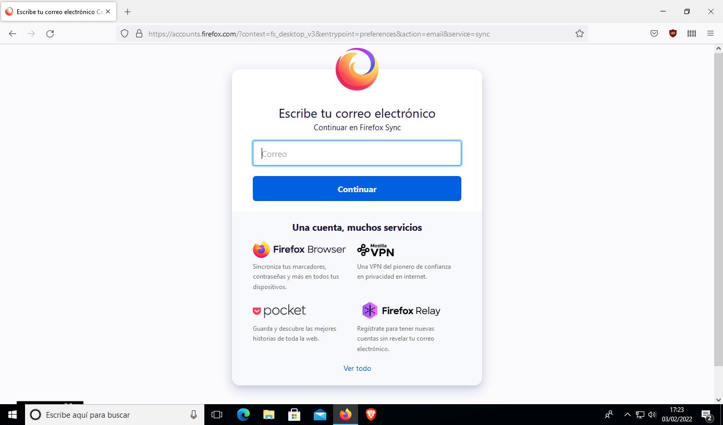This screenshot has width=723, height=425.
Task: Click the reload page button
Action: [x=50, y=34]
